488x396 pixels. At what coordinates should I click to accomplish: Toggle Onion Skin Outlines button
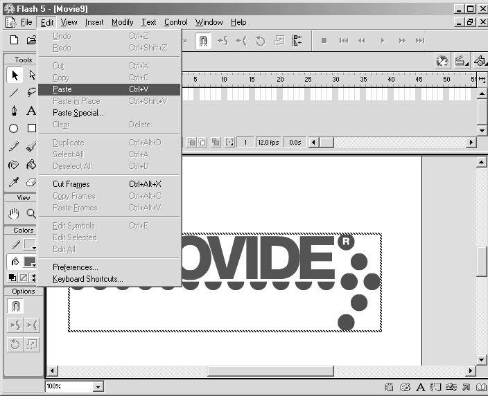(202, 143)
